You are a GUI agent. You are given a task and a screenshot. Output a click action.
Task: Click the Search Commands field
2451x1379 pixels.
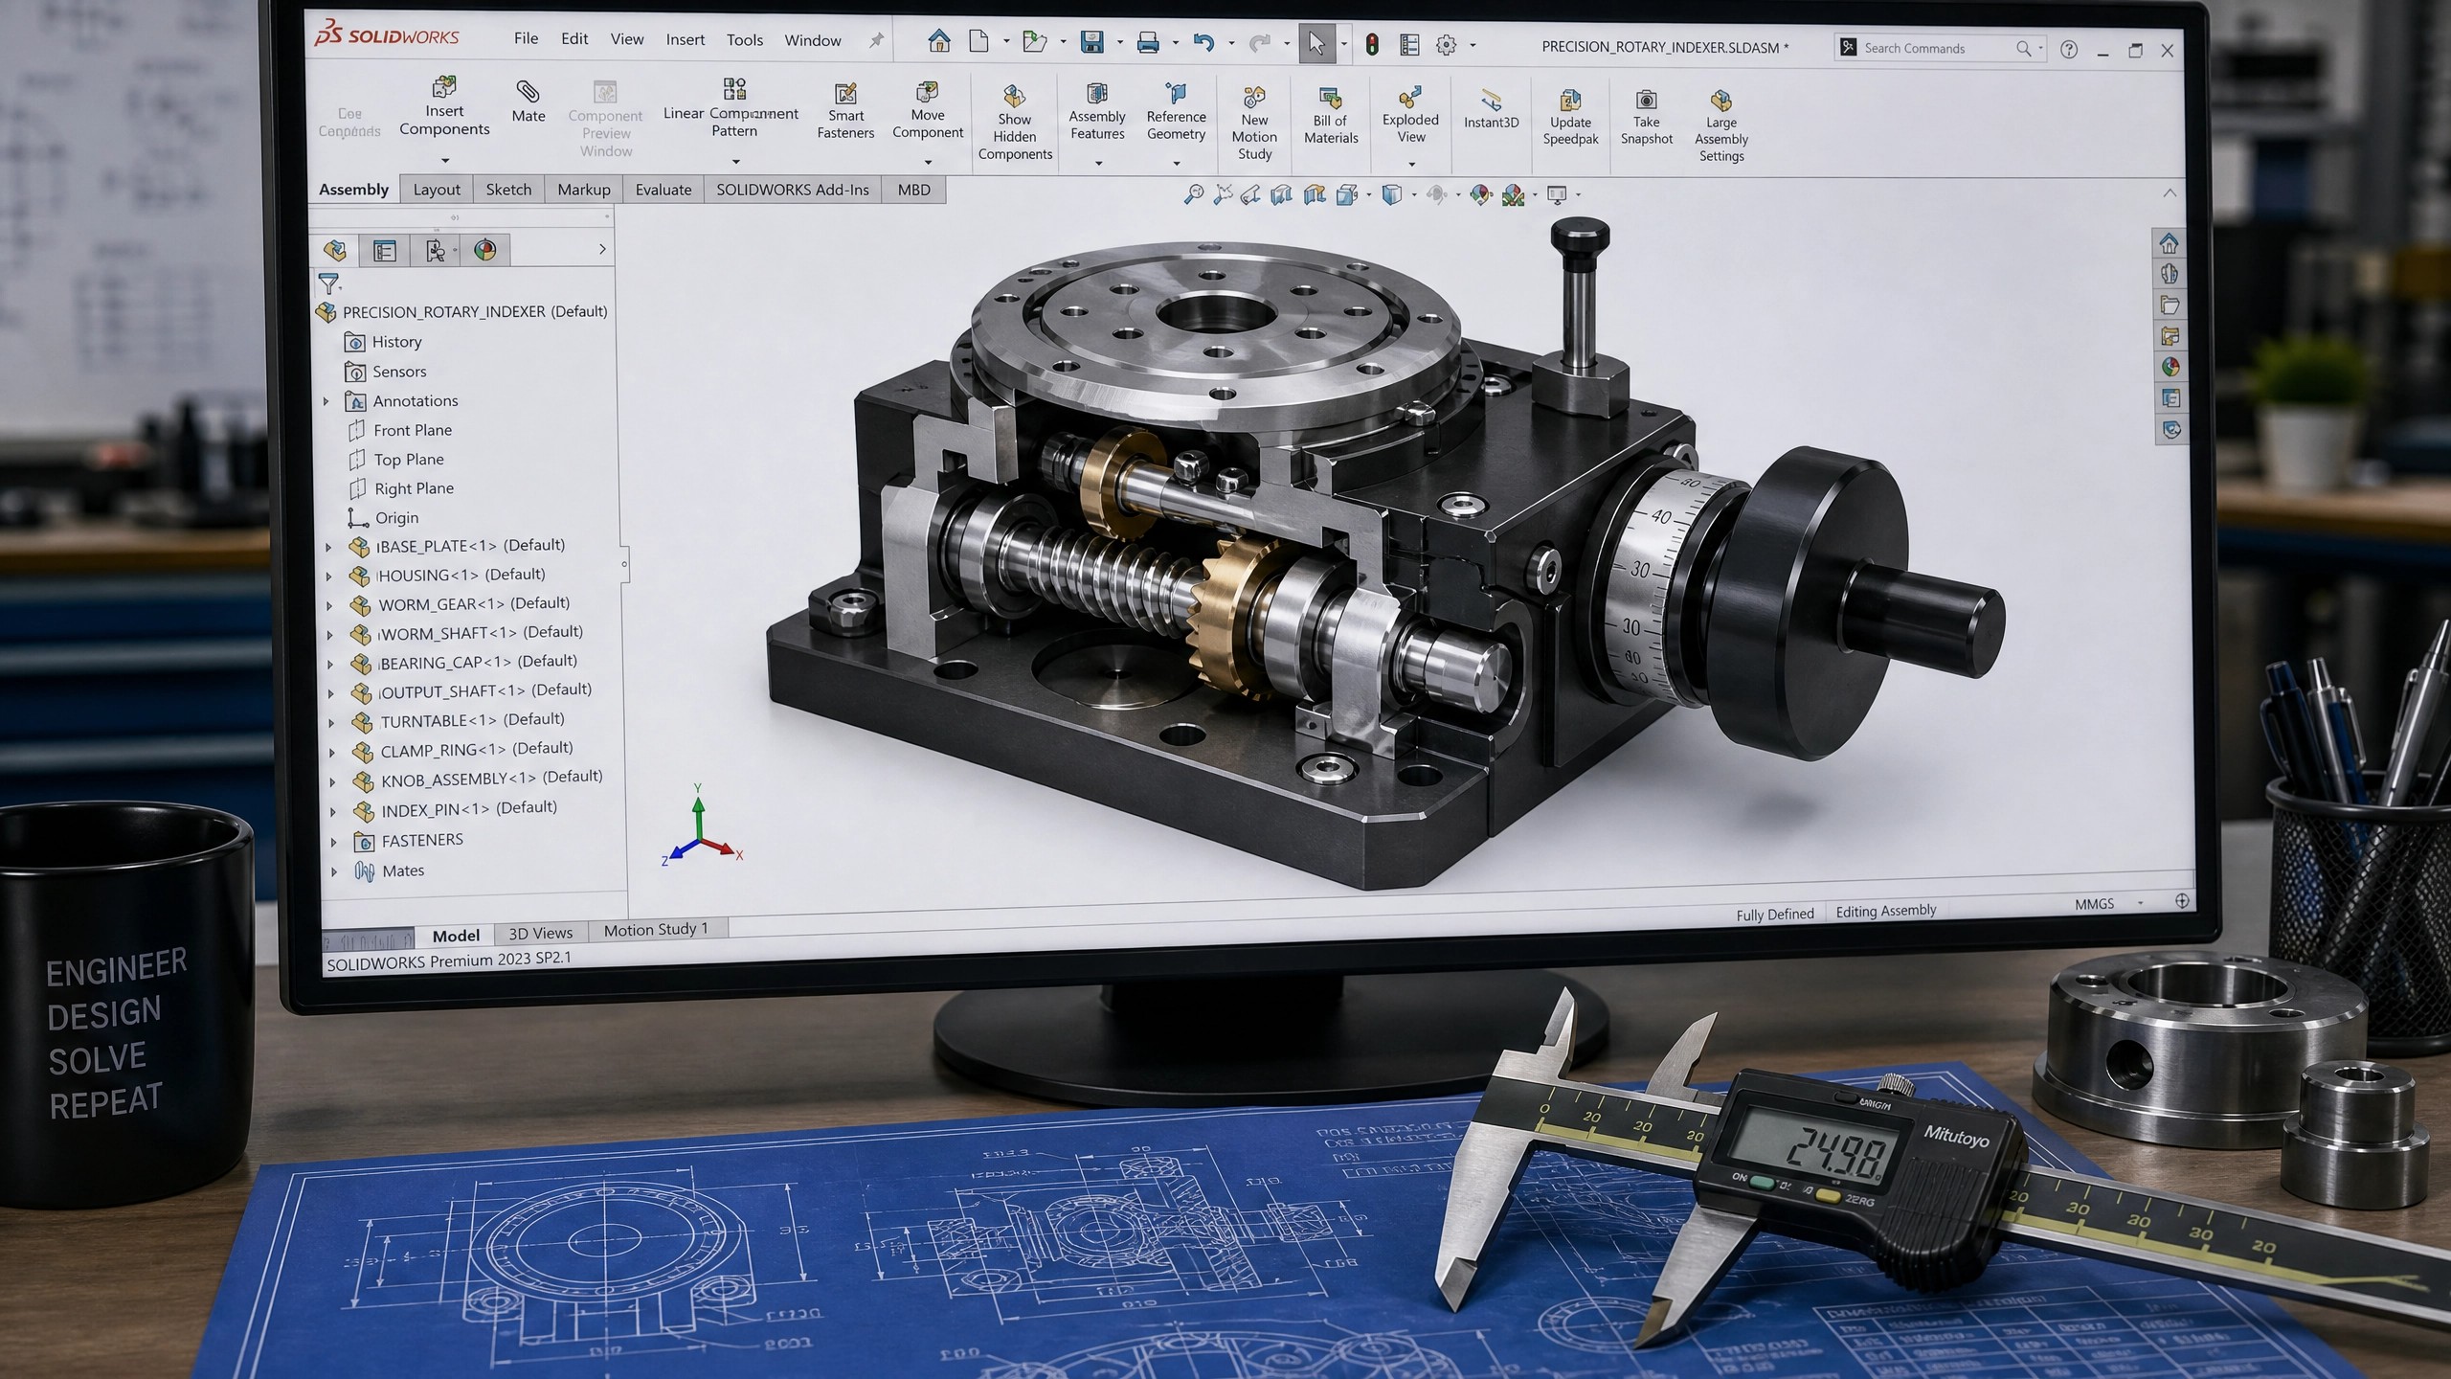point(1939,48)
